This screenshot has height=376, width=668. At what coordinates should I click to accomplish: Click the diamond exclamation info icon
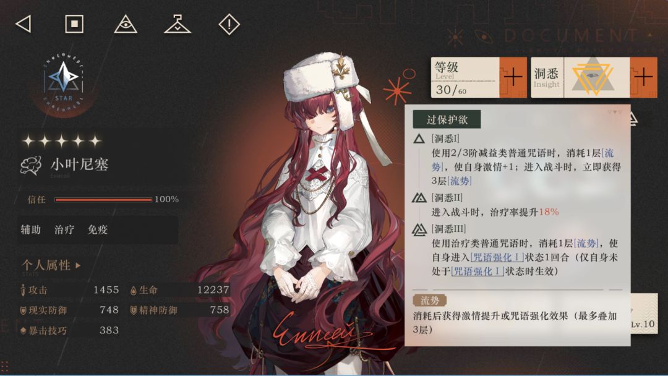pos(229,24)
